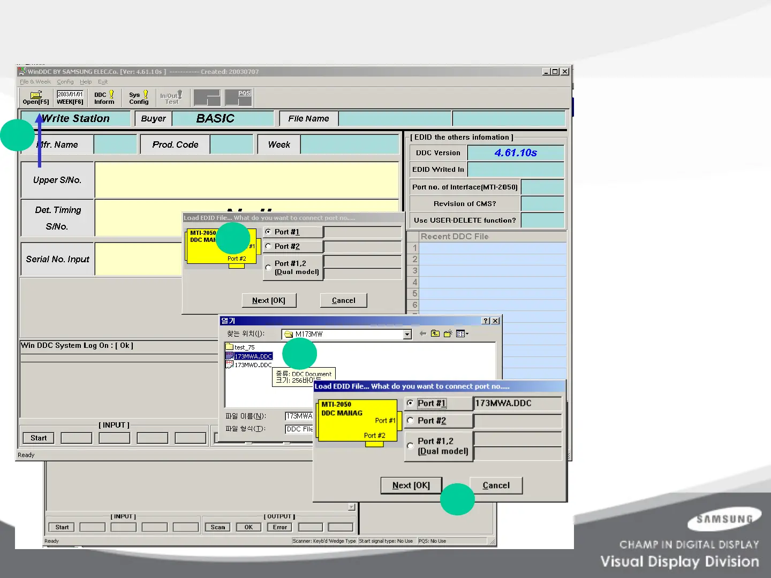Screen dimensions: 771x578
Task: Open the WEEK[F6] date tool
Action: point(70,97)
